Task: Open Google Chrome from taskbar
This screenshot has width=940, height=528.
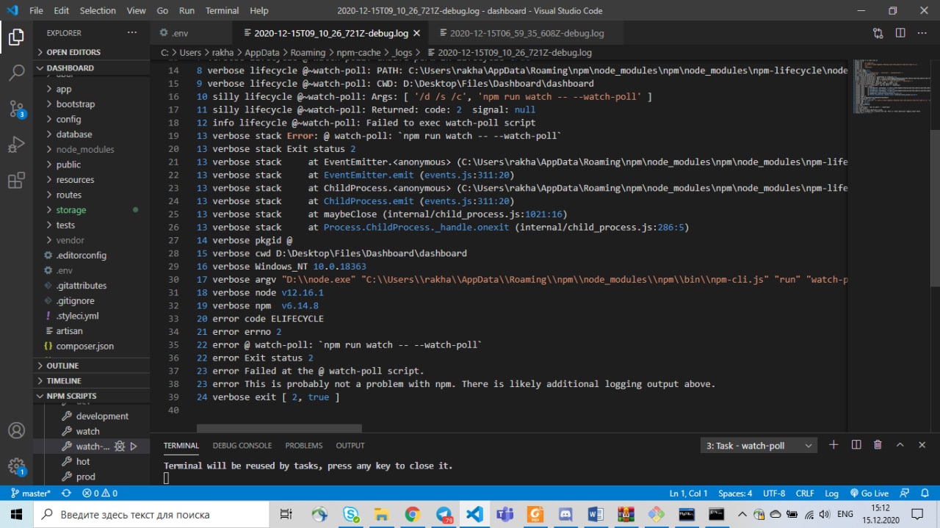Action: [412, 514]
